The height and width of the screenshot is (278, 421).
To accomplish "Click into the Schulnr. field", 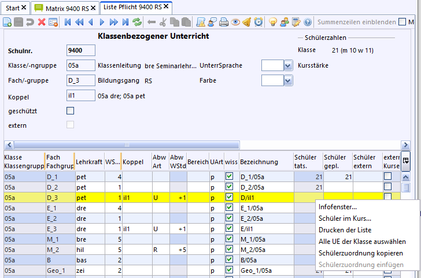I will pyautogui.click(x=81, y=50).
